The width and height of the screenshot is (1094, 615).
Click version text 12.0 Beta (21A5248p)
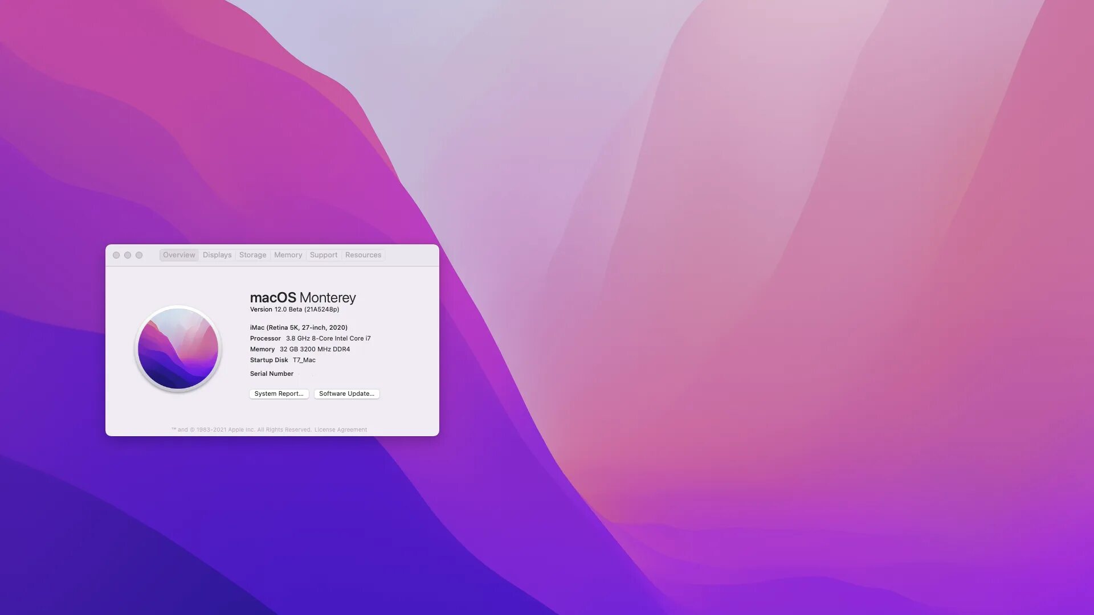307,310
